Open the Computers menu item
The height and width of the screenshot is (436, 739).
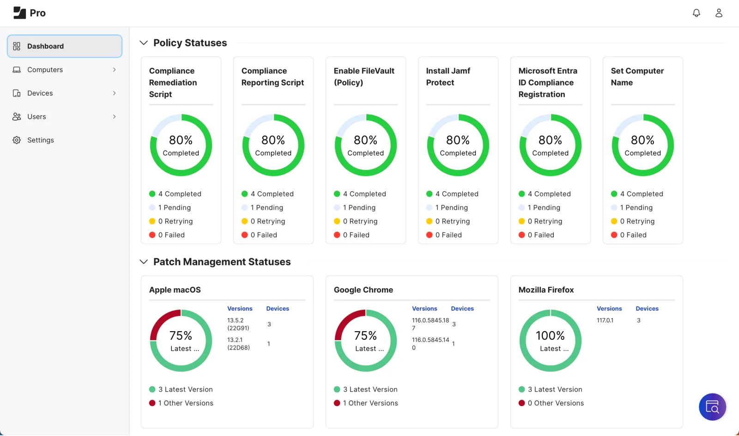pos(65,70)
